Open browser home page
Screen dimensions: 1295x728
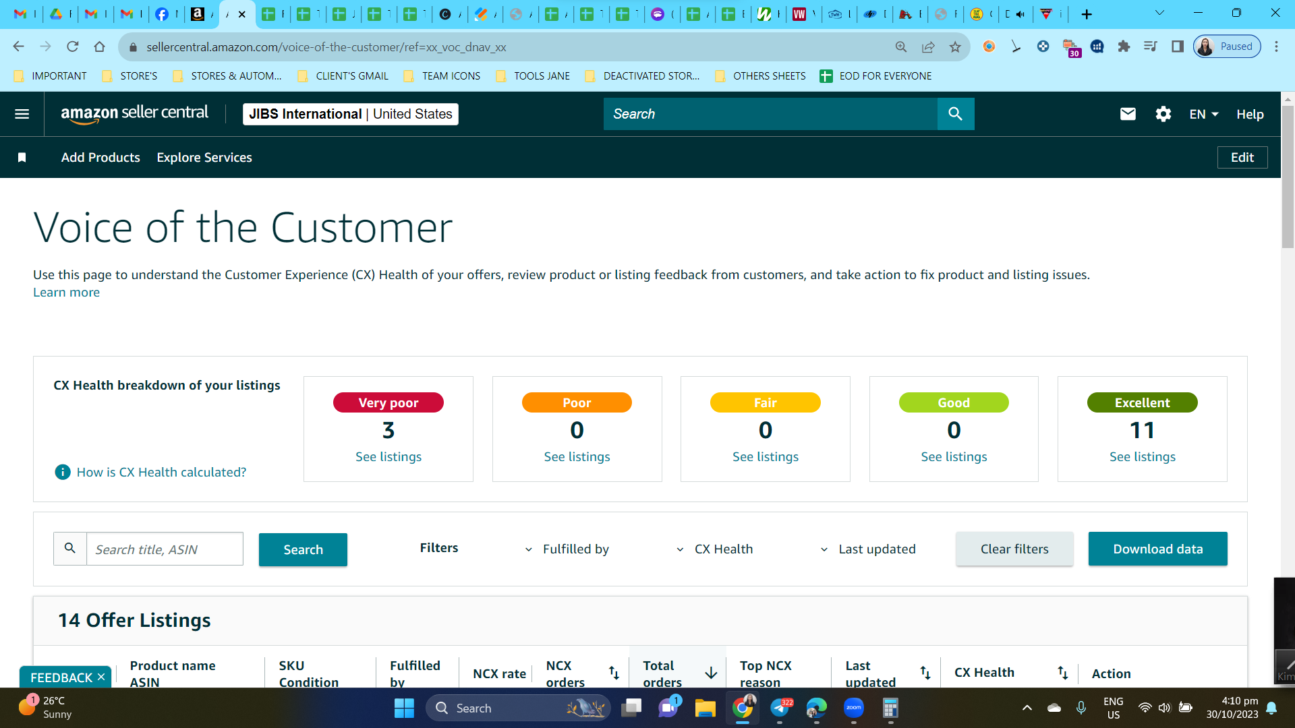click(99, 47)
